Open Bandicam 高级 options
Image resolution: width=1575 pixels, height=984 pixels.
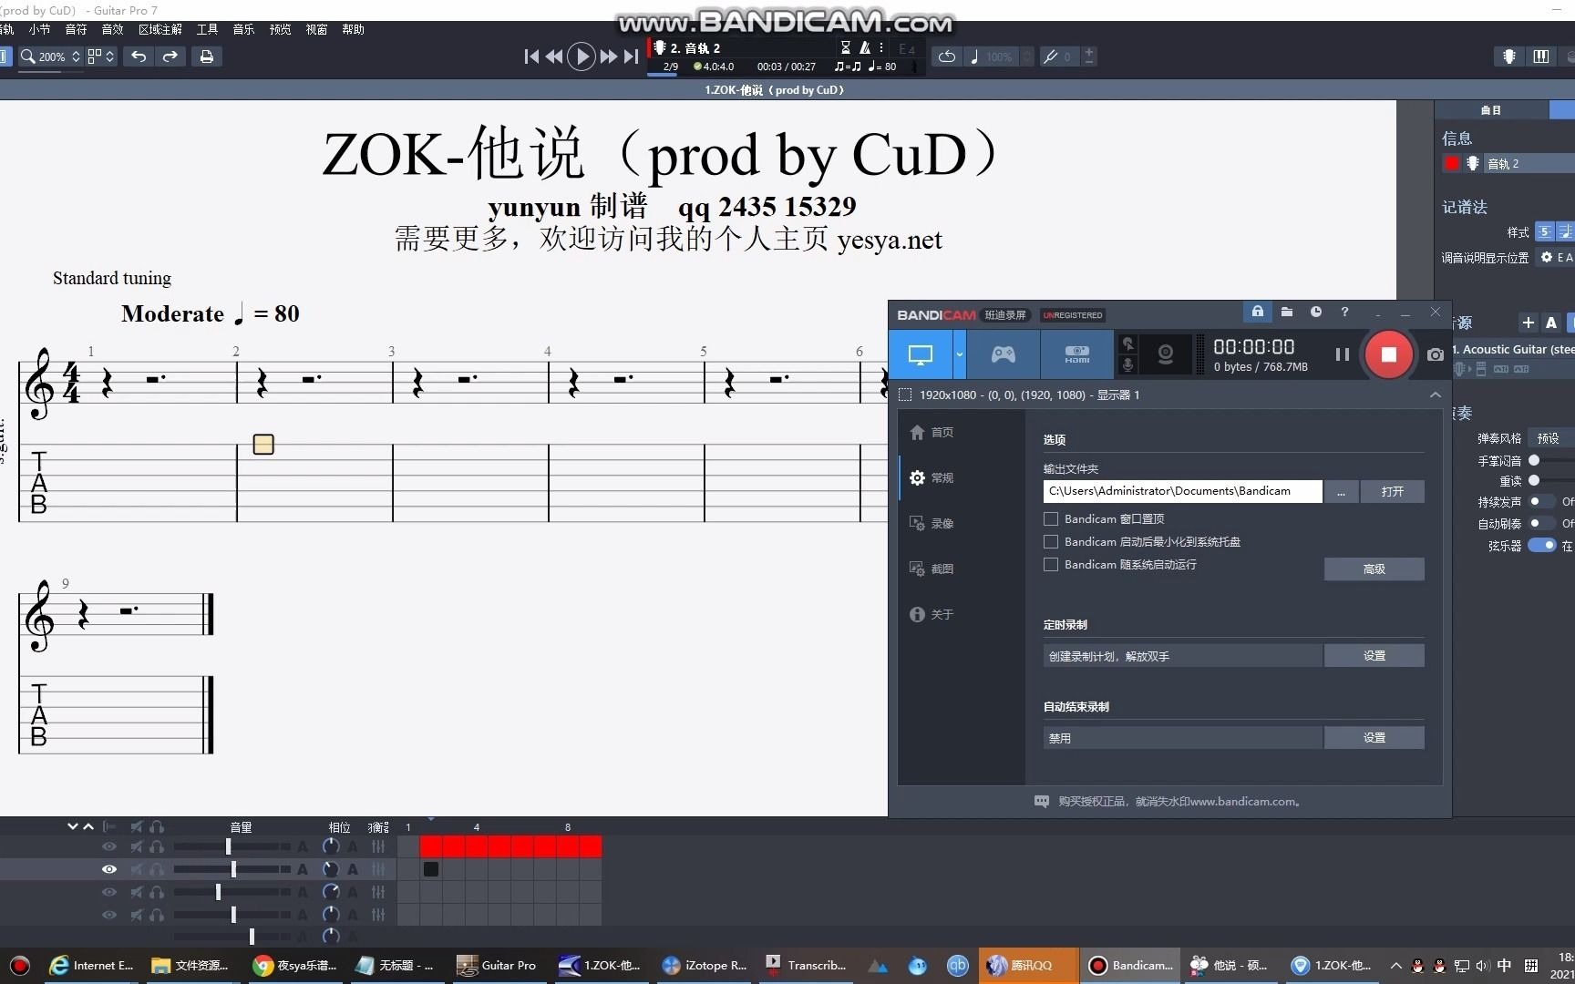tap(1374, 569)
